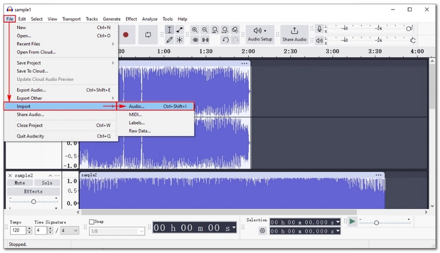Screen dimensions: 440x253
Task: Click the speaker playback meter icon
Action: [x=319, y=41]
